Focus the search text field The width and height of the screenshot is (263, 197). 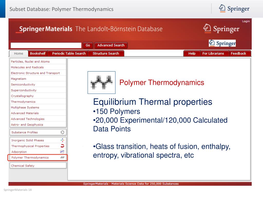coord(46,45)
